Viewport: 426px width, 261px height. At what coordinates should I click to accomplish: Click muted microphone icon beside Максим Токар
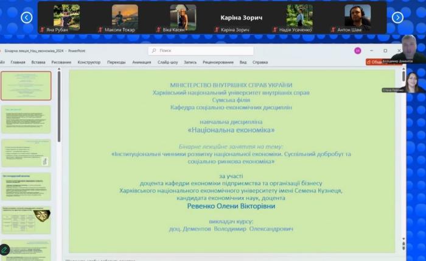[x=100, y=29]
